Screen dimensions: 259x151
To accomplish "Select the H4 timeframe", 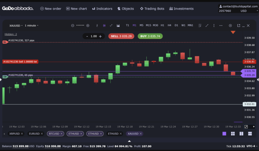I will (169, 26).
